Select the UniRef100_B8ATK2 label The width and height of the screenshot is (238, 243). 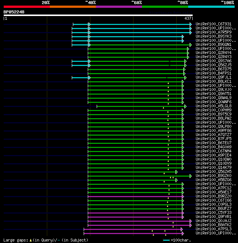(x=213, y=225)
